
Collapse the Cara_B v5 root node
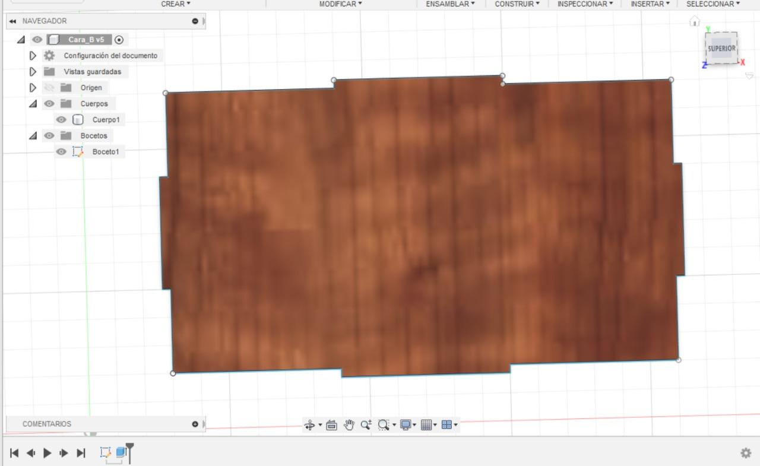21,40
